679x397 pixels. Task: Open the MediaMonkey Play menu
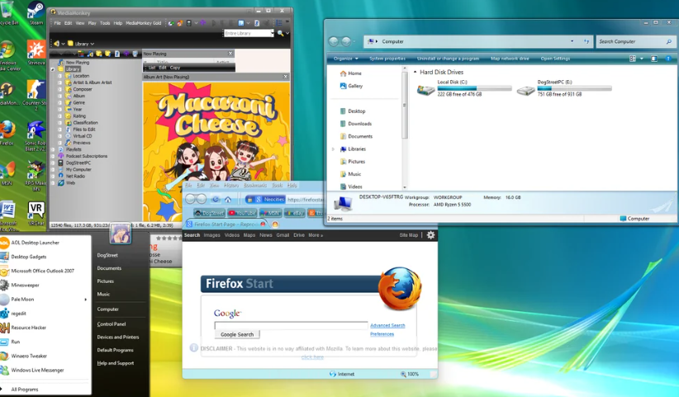[x=92, y=23]
